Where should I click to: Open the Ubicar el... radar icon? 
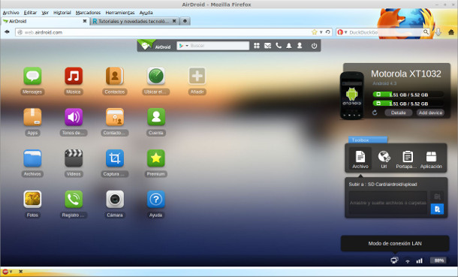pyautogui.click(x=156, y=76)
